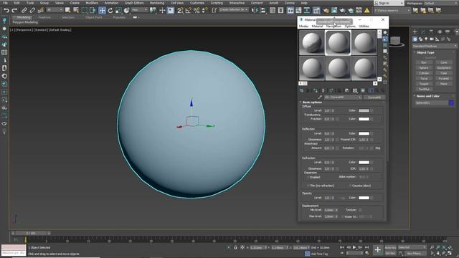Click the Auto Key button
This screenshot has height=258, width=459.
(x=390, y=248)
